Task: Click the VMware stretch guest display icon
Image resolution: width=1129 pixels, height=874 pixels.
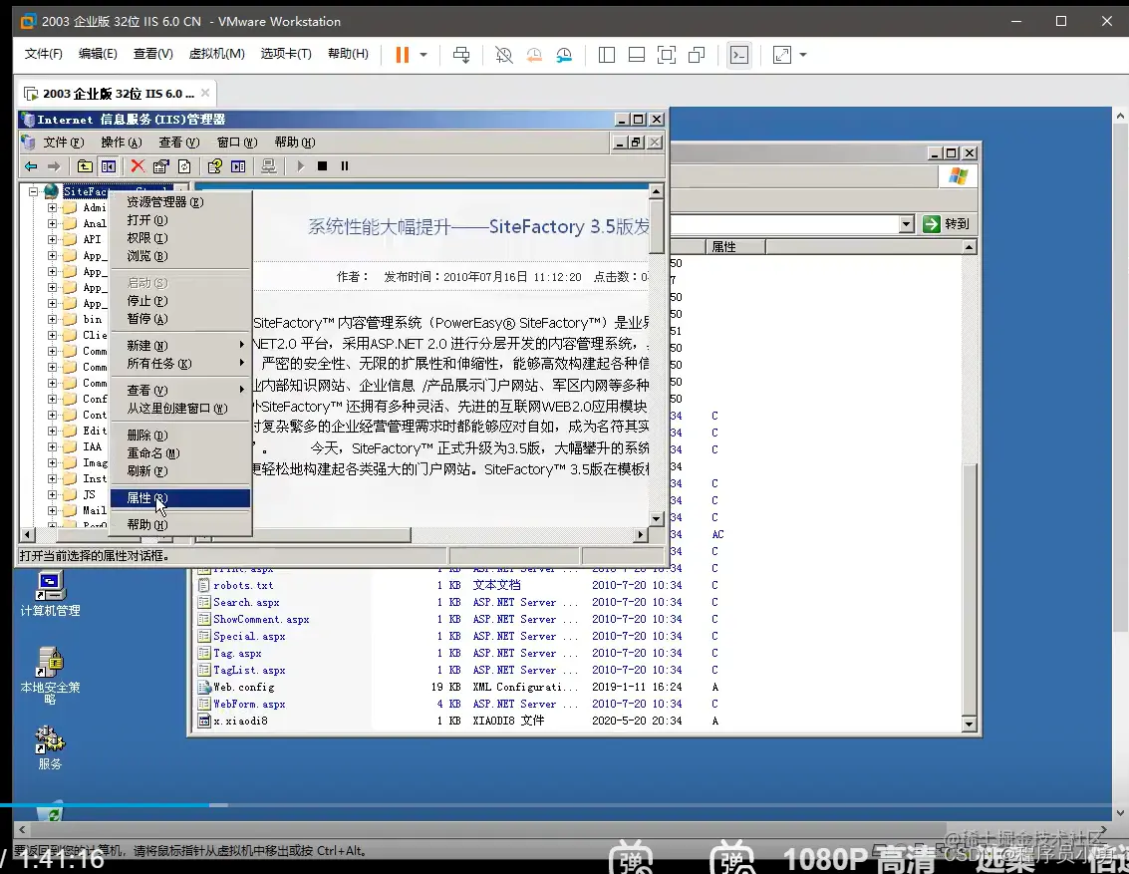Action: pyautogui.click(x=782, y=55)
